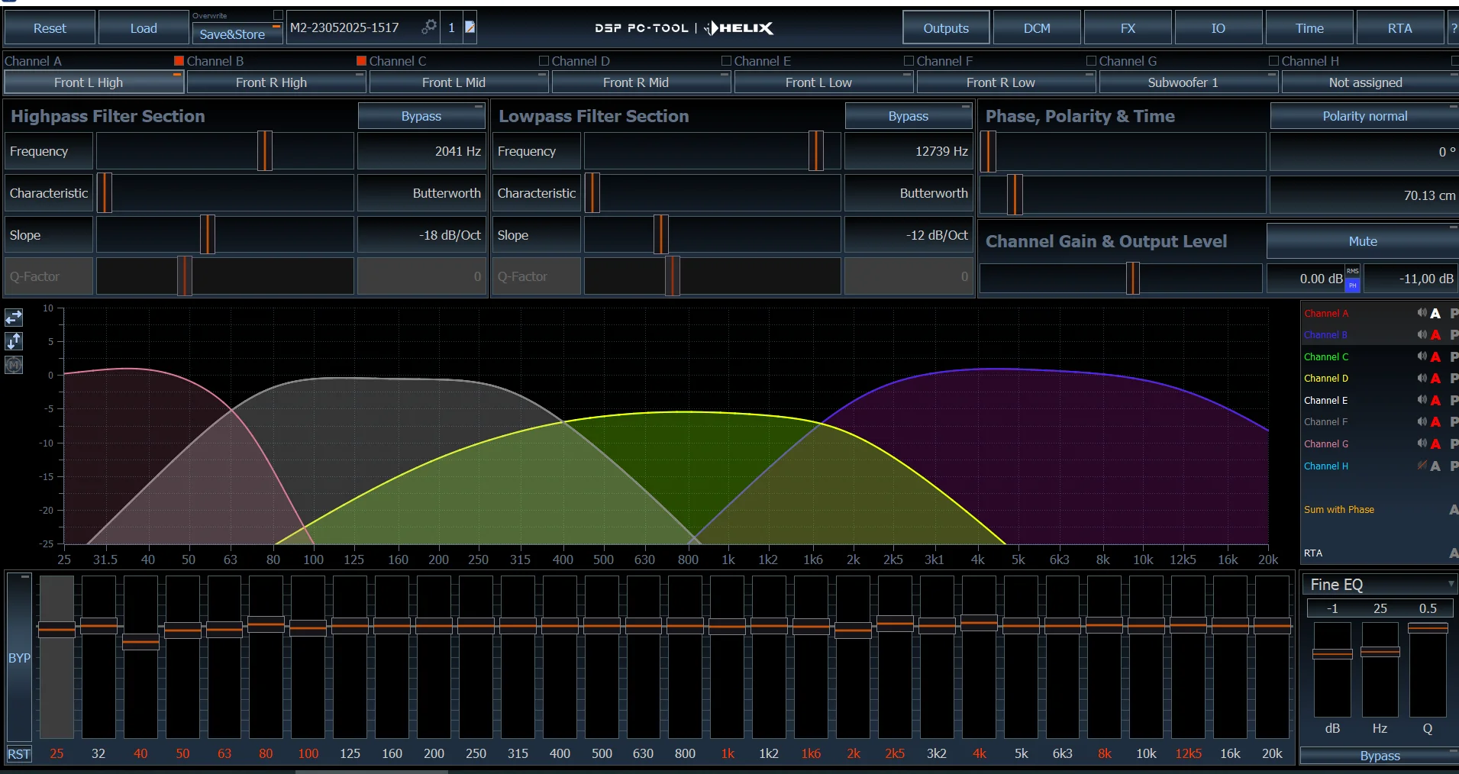Click the red A icon for Channel E
Viewport: 1459px width, 774px height.
click(x=1435, y=400)
